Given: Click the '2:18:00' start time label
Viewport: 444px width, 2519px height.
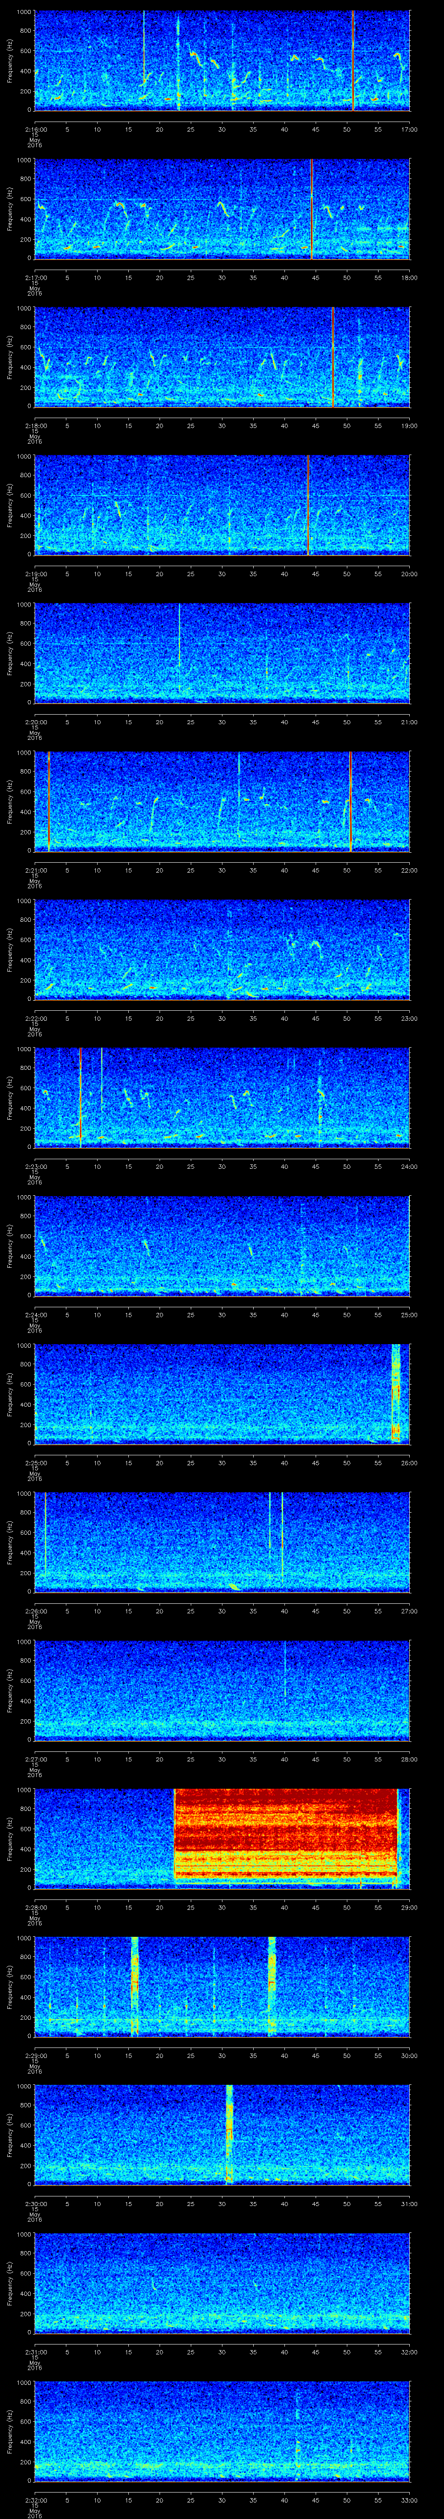Looking at the screenshot, I should (x=35, y=425).
